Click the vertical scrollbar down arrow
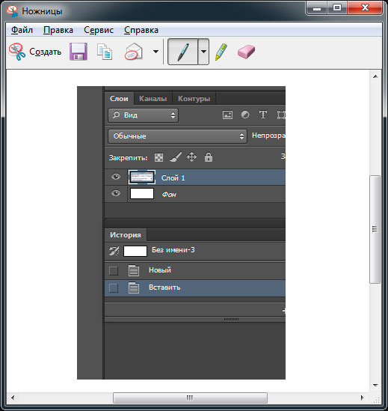The height and width of the screenshot is (411, 388). pos(375,386)
